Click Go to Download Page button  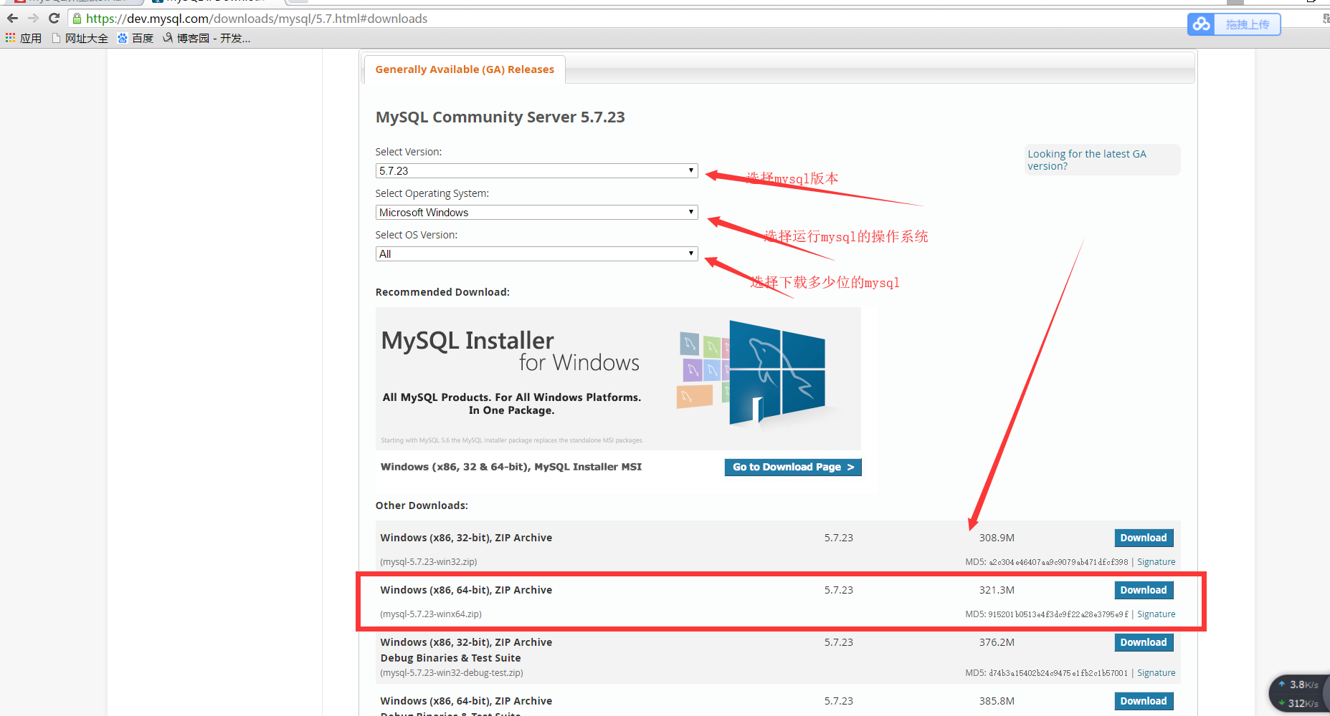(x=793, y=467)
